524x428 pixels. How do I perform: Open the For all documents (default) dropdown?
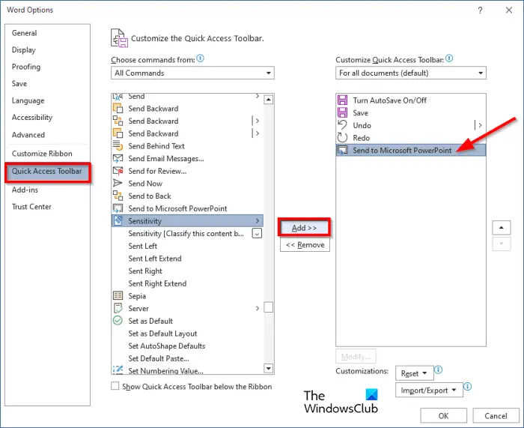click(x=411, y=73)
